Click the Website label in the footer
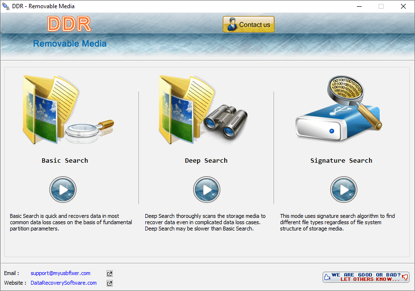This screenshot has height=291, width=415. point(15,283)
